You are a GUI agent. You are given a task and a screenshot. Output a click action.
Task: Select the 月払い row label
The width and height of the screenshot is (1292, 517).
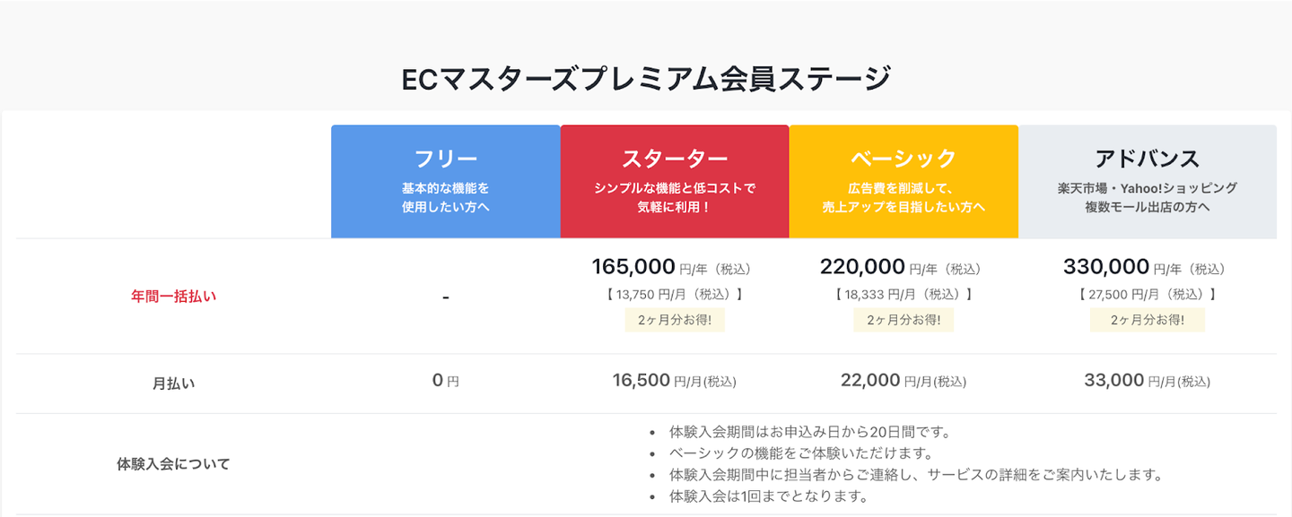click(173, 383)
